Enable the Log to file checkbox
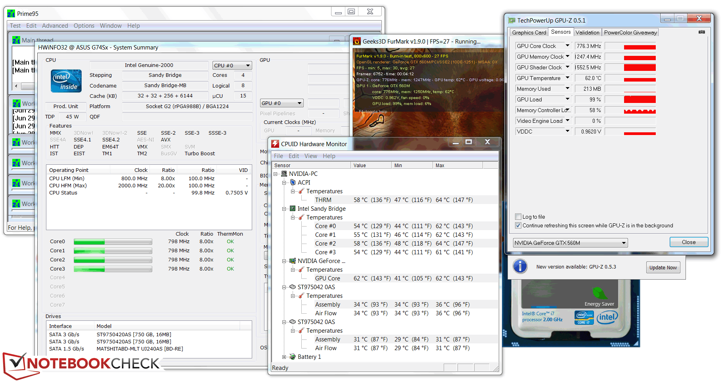Screen dimensions: 722x383 (x=518, y=217)
